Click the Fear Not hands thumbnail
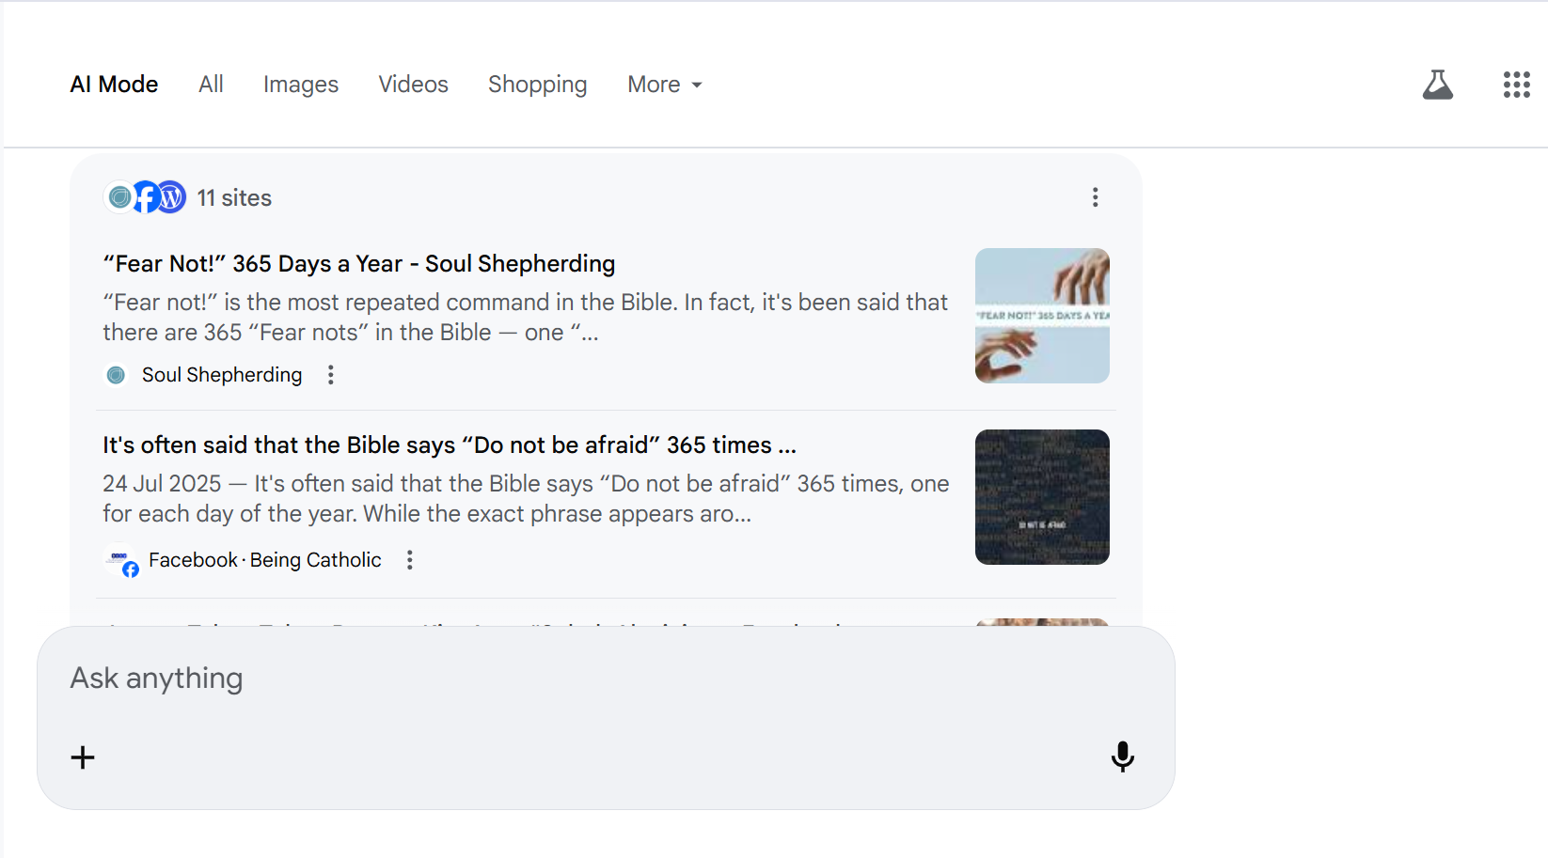 coord(1041,316)
